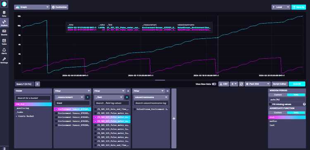Image resolution: width=310 pixels, height=150 pixels.
Task: Expand Filter mode menu on _field card
Action: pos(123,91)
